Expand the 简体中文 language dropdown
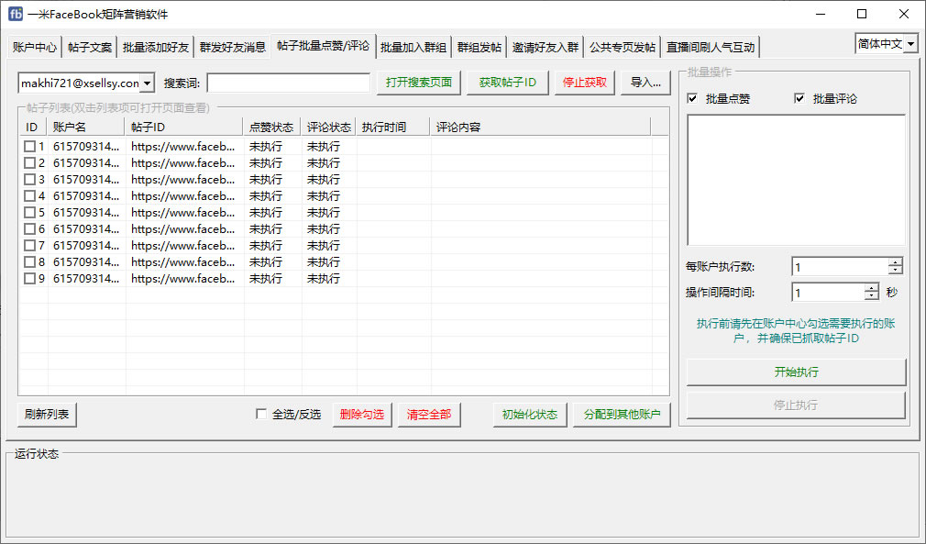Image resolution: width=926 pixels, height=544 pixels. click(910, 44)
